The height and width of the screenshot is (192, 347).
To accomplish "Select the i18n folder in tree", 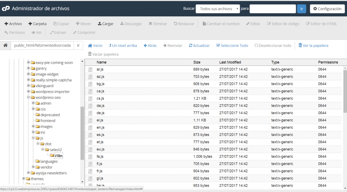I will [x=58, y=155].
